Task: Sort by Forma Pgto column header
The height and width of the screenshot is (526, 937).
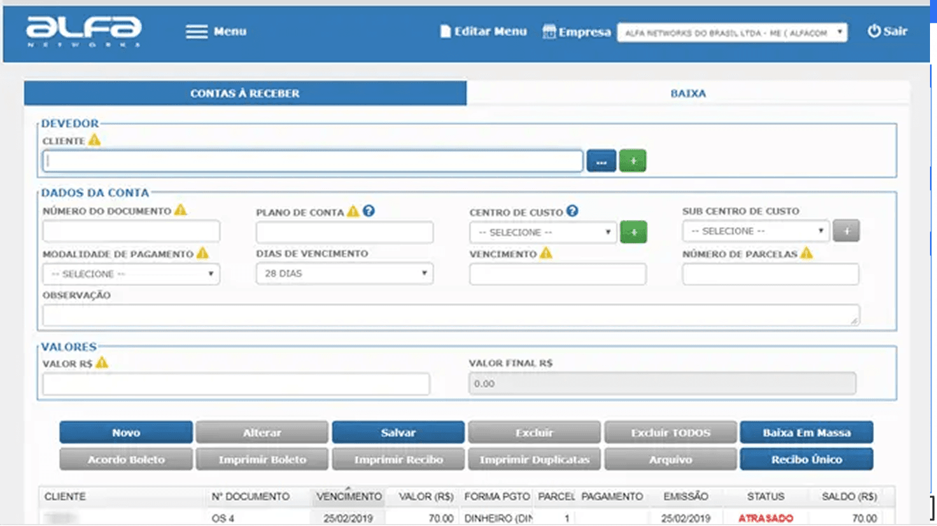Action: (497, 496)
